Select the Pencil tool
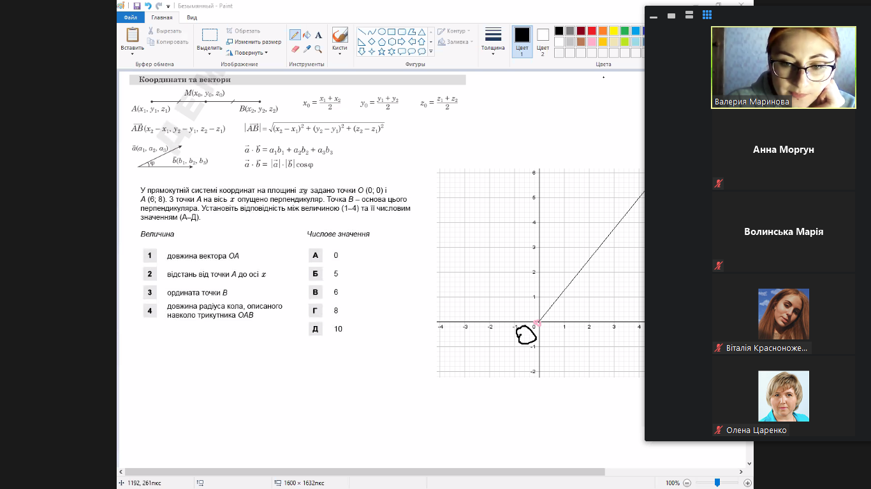Screen dimensions: 871x489 295,35
